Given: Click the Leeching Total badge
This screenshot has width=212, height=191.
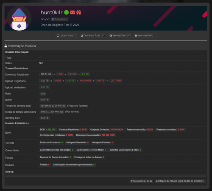Looking at the screenshot, I should pyautogui.click(x=145, y=36).
